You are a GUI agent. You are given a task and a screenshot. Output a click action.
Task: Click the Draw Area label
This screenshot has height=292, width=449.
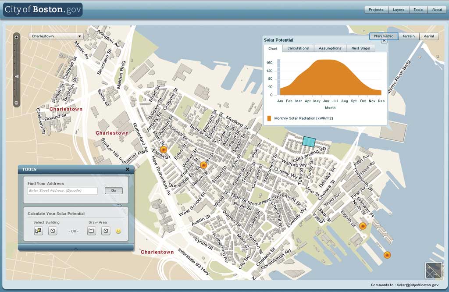pos(98,222)
